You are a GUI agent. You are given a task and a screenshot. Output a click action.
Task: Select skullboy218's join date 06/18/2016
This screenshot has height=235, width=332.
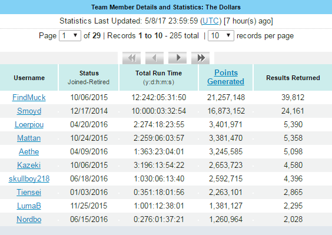pyautogui.click(x=89, y=179)
